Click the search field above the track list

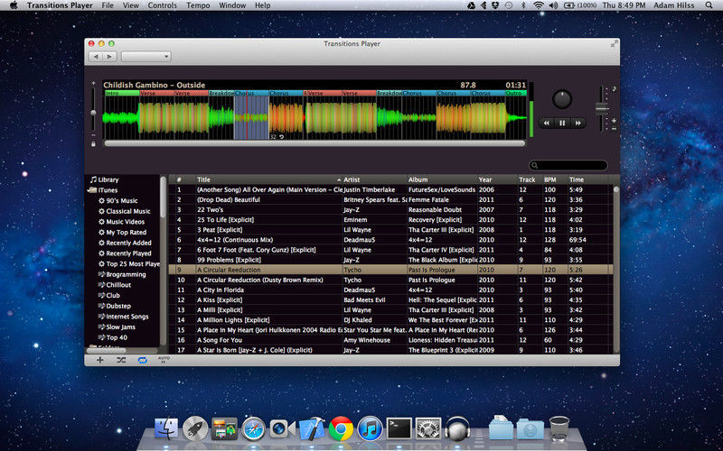coord(568,165)
